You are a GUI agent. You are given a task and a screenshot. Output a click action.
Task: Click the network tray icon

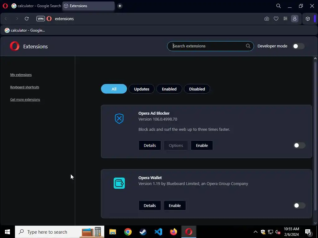pos(270,232)
